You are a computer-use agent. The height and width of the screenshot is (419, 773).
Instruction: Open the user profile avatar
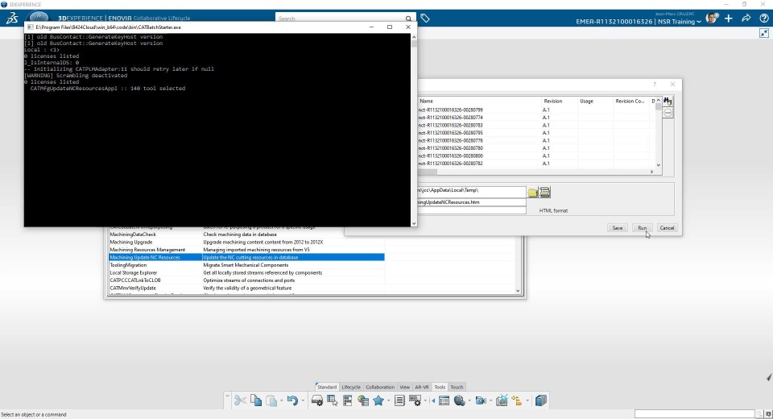pos(711,19)
